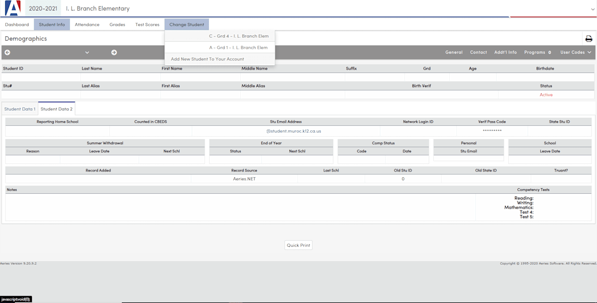The width and height of the screenshot is (597, 303).
Task: Open the Test Scores menu
Action: click(147, 24)
